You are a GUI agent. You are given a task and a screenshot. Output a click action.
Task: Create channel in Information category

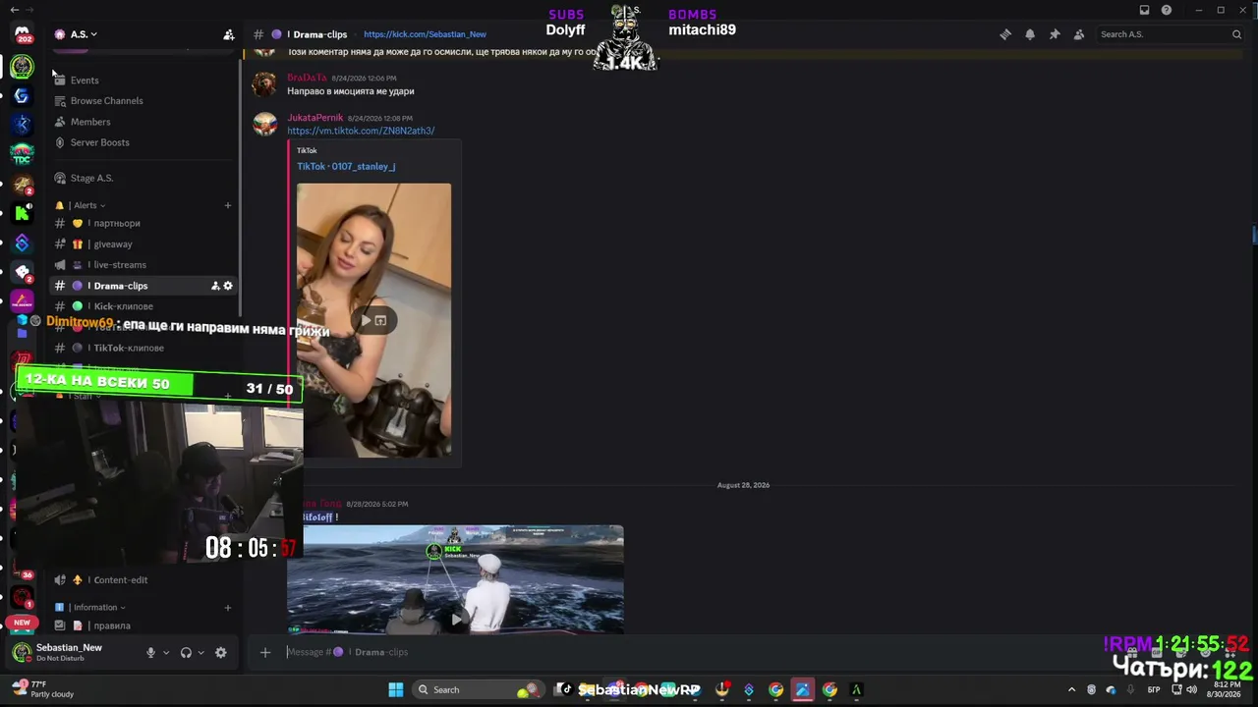coord(228,607)
